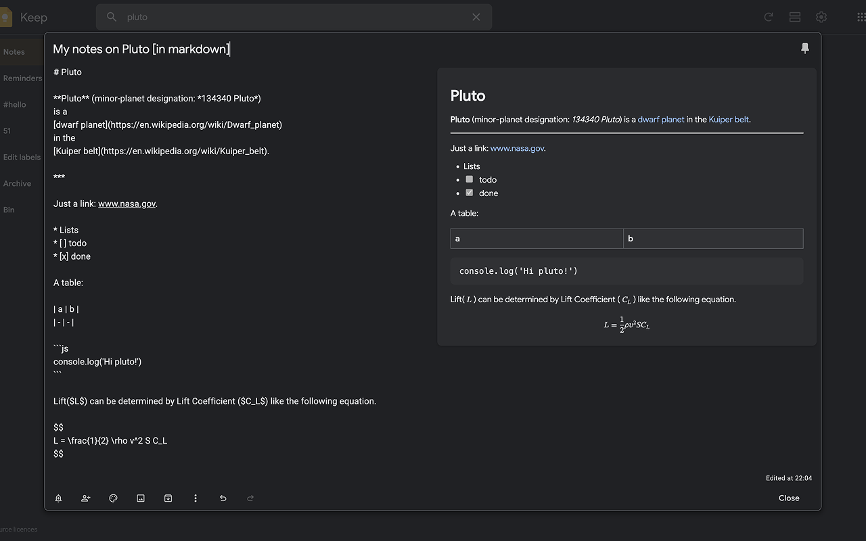Open www.nasa.gov link in the note editor
The width and height of the screenshot is (866, 541).
click(x=127, y=204)
